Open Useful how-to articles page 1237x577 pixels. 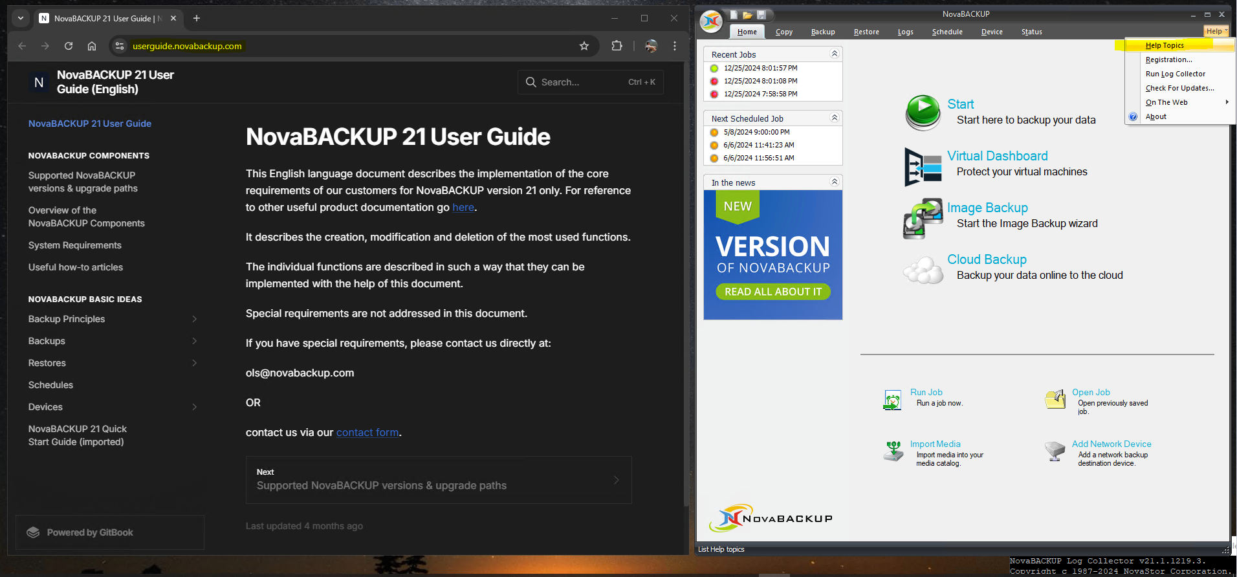point(76,267)
